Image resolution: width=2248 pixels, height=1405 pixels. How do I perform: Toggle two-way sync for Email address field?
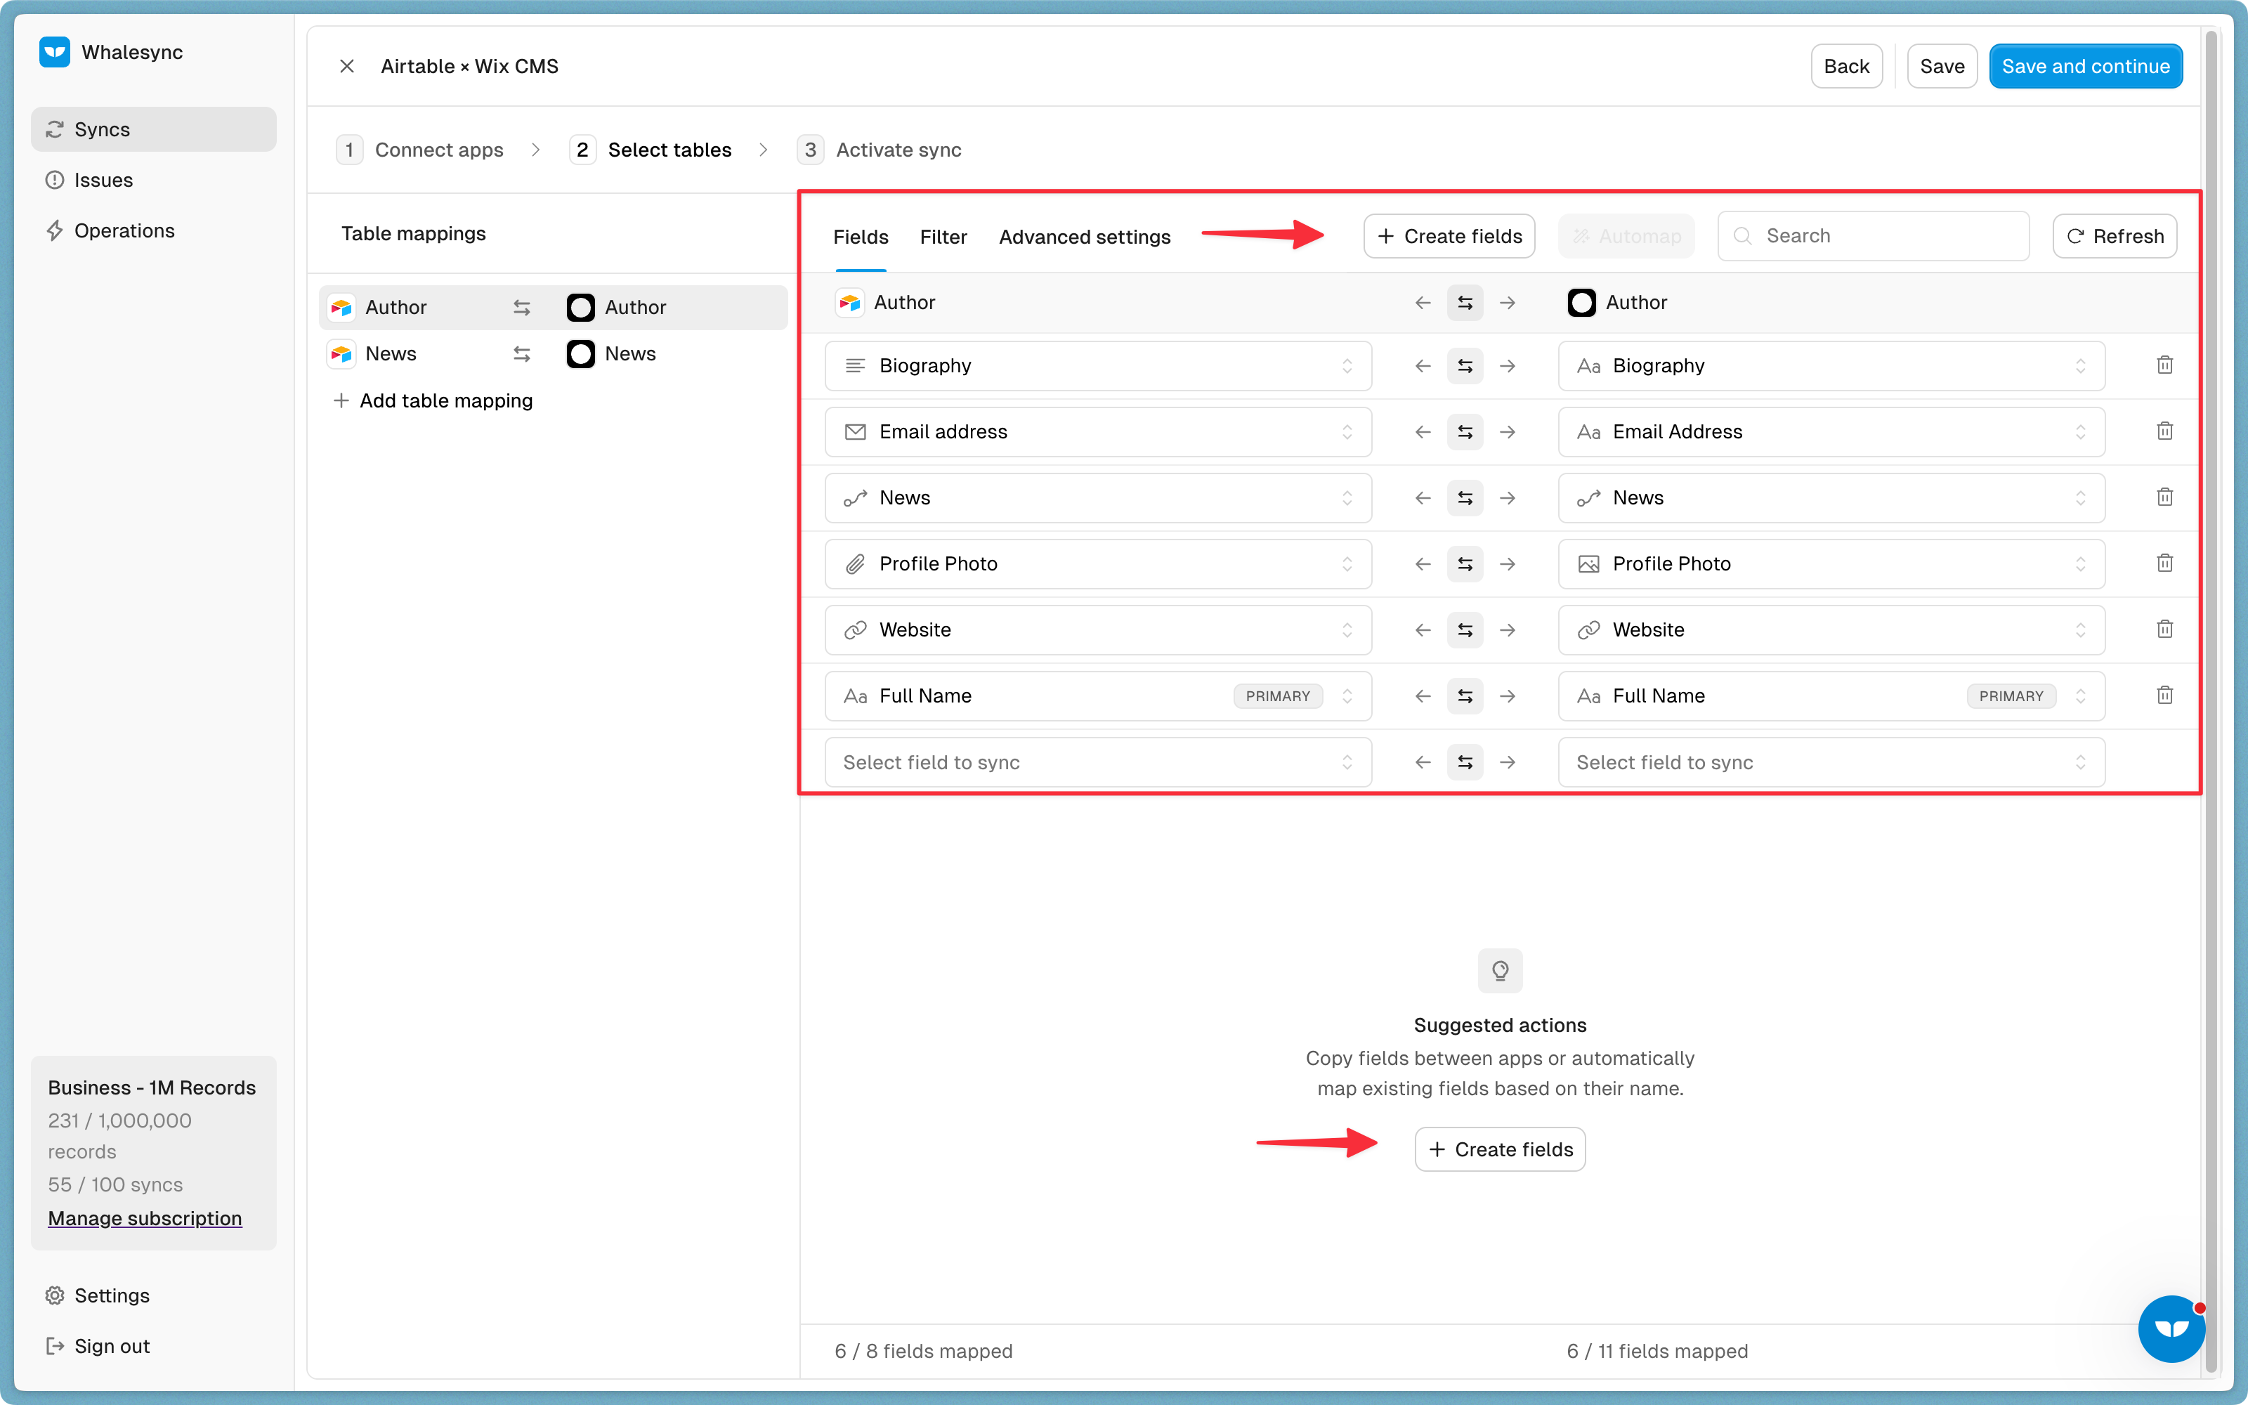tap(1465, 432)
